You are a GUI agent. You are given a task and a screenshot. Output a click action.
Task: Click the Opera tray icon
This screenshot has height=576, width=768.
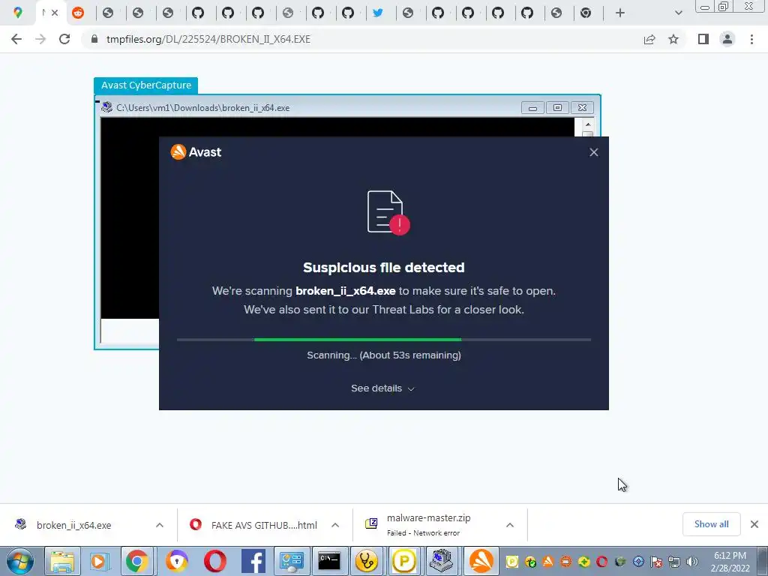(602, 562)
